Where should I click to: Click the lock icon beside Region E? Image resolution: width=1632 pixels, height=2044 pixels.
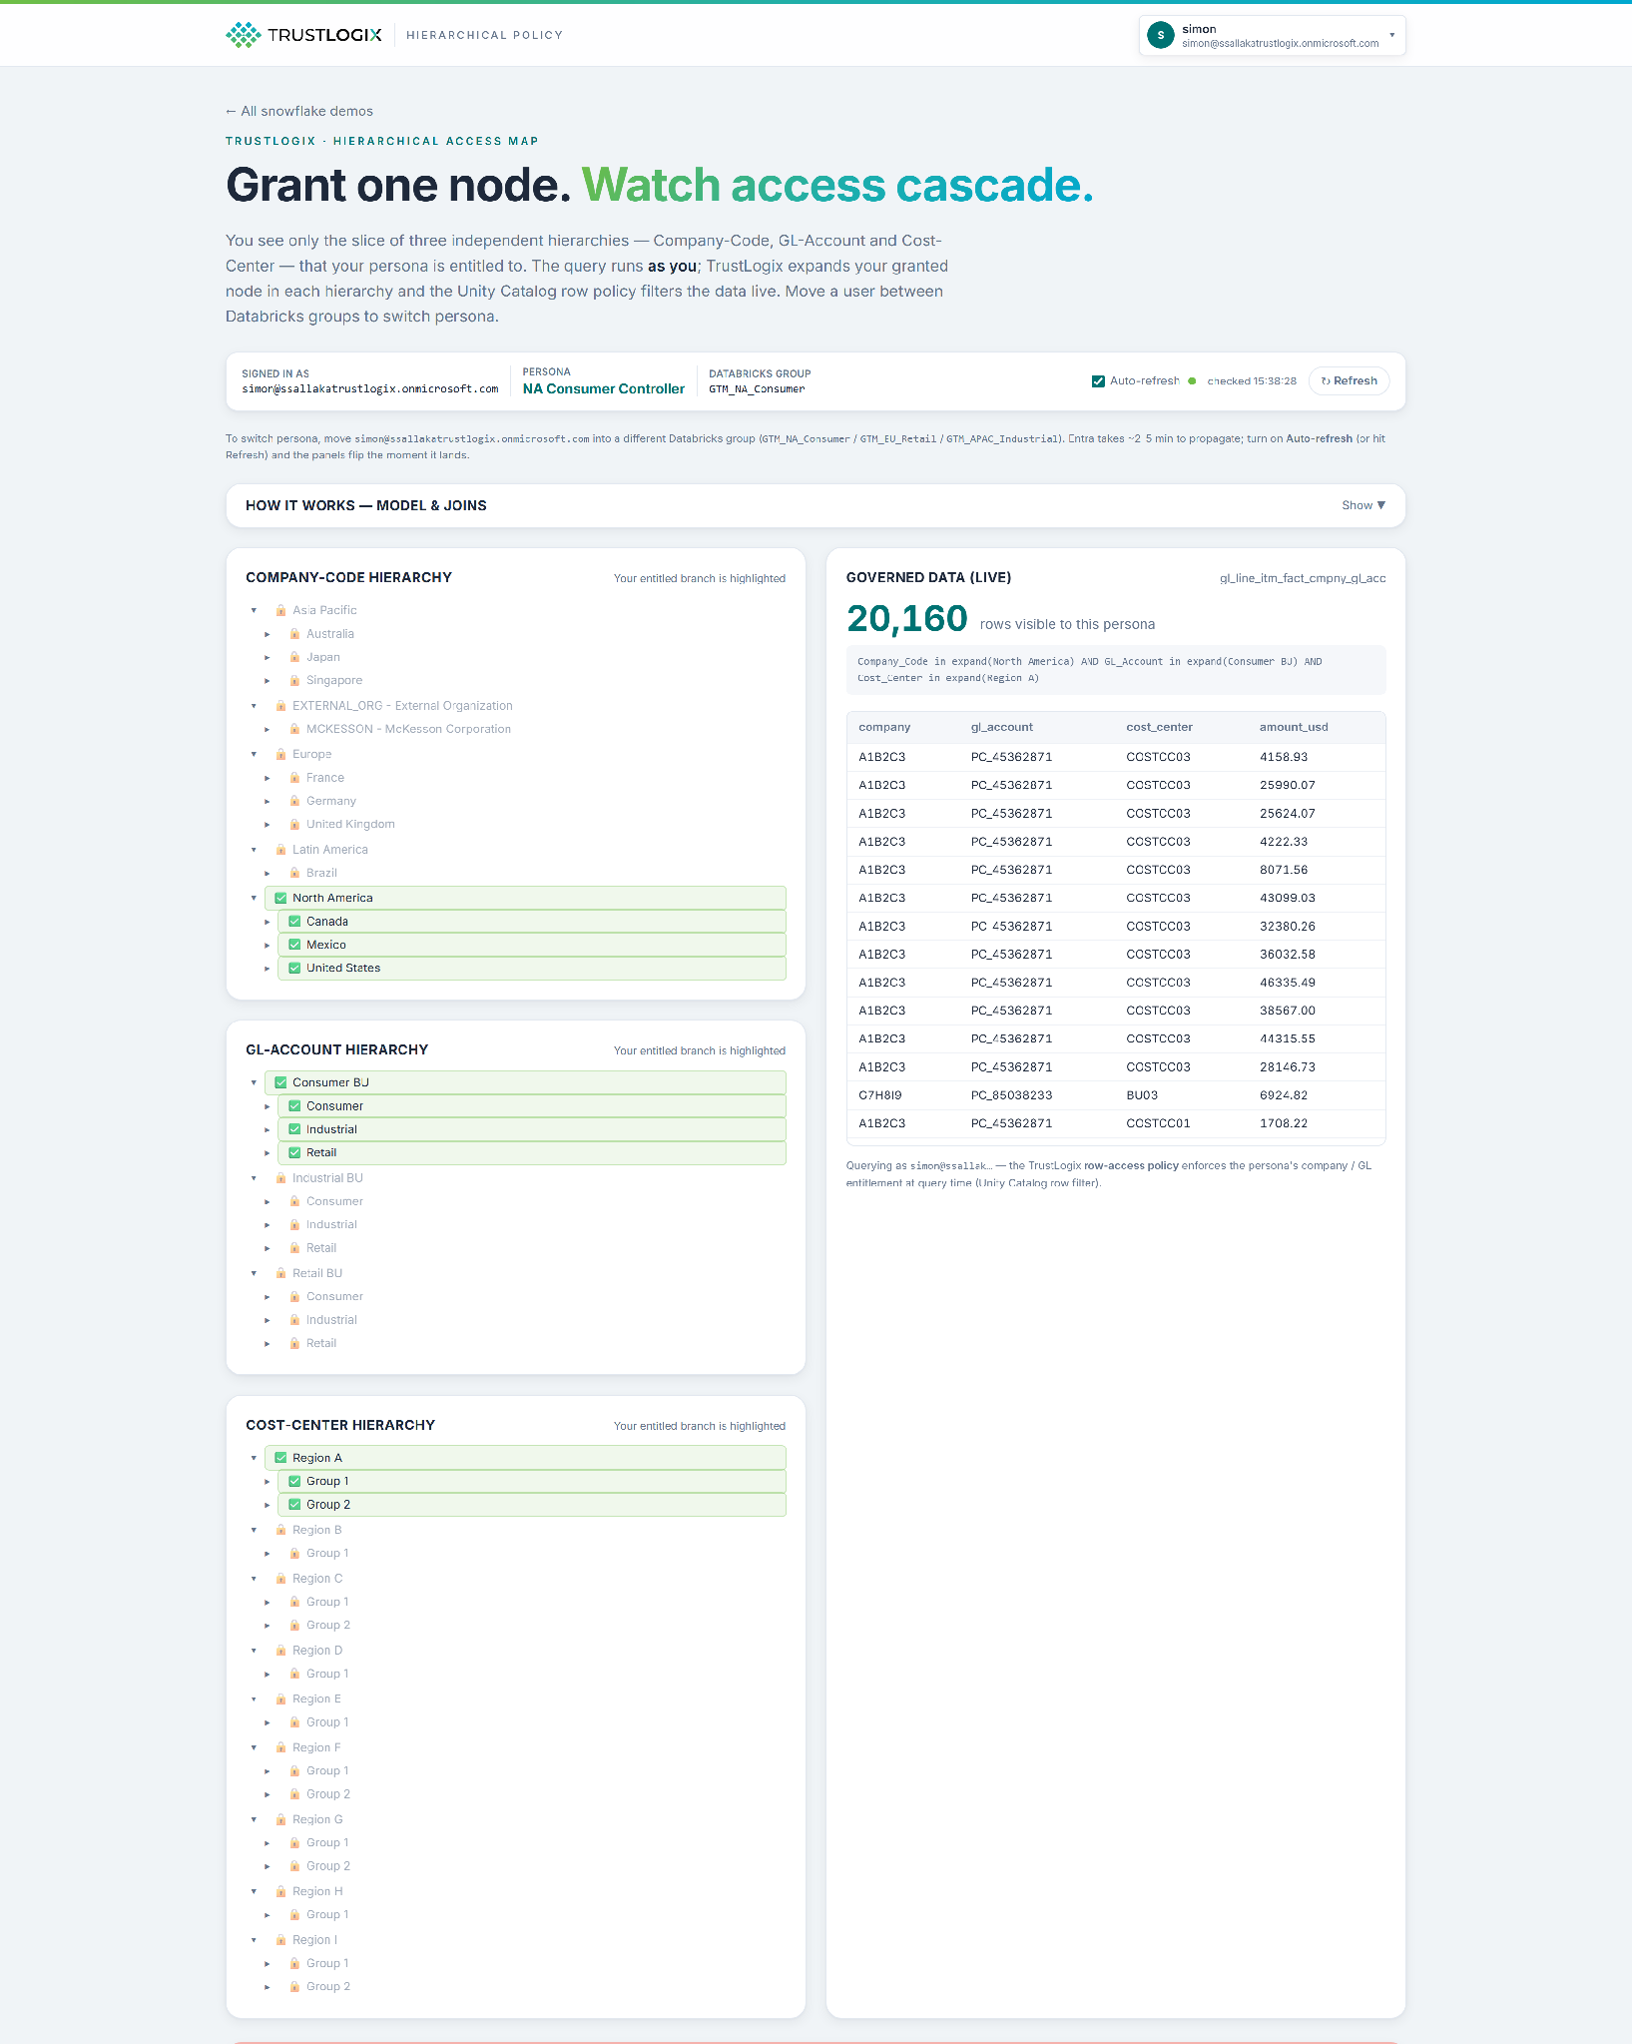click(x=280, y=1699)
